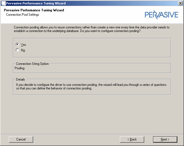This screenshot has height=146, width=184.
Task: Click the connection pooling question text
Action: click(91, 29)
